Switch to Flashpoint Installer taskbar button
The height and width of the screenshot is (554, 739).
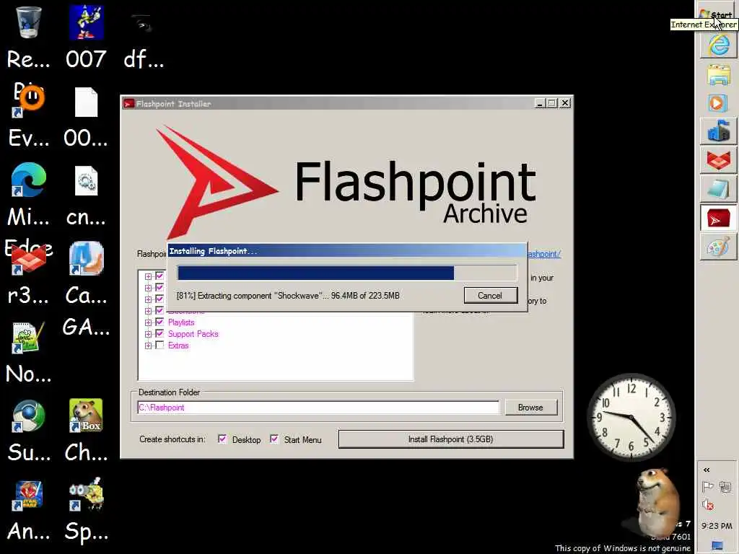718,218
